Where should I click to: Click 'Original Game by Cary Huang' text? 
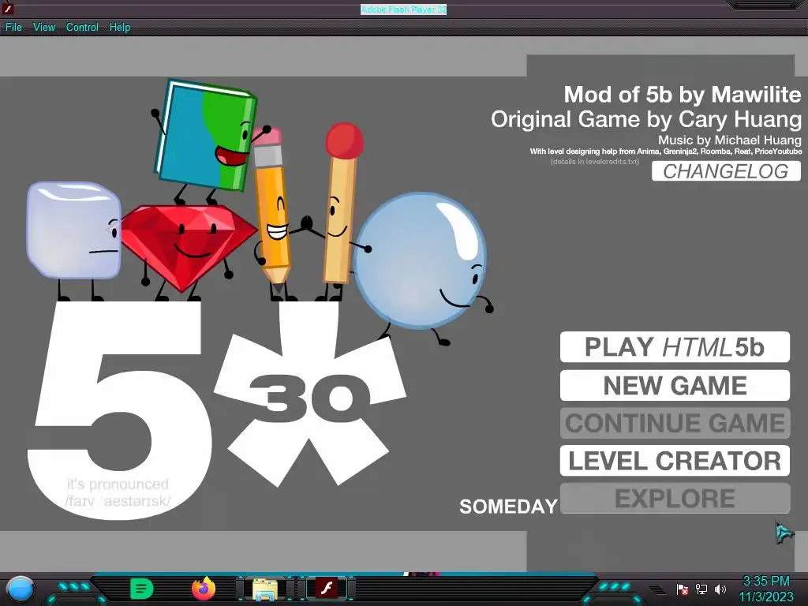[x=646, y=120]
